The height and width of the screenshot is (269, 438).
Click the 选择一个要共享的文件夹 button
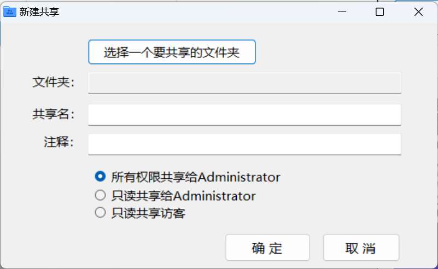coord(172,52)
